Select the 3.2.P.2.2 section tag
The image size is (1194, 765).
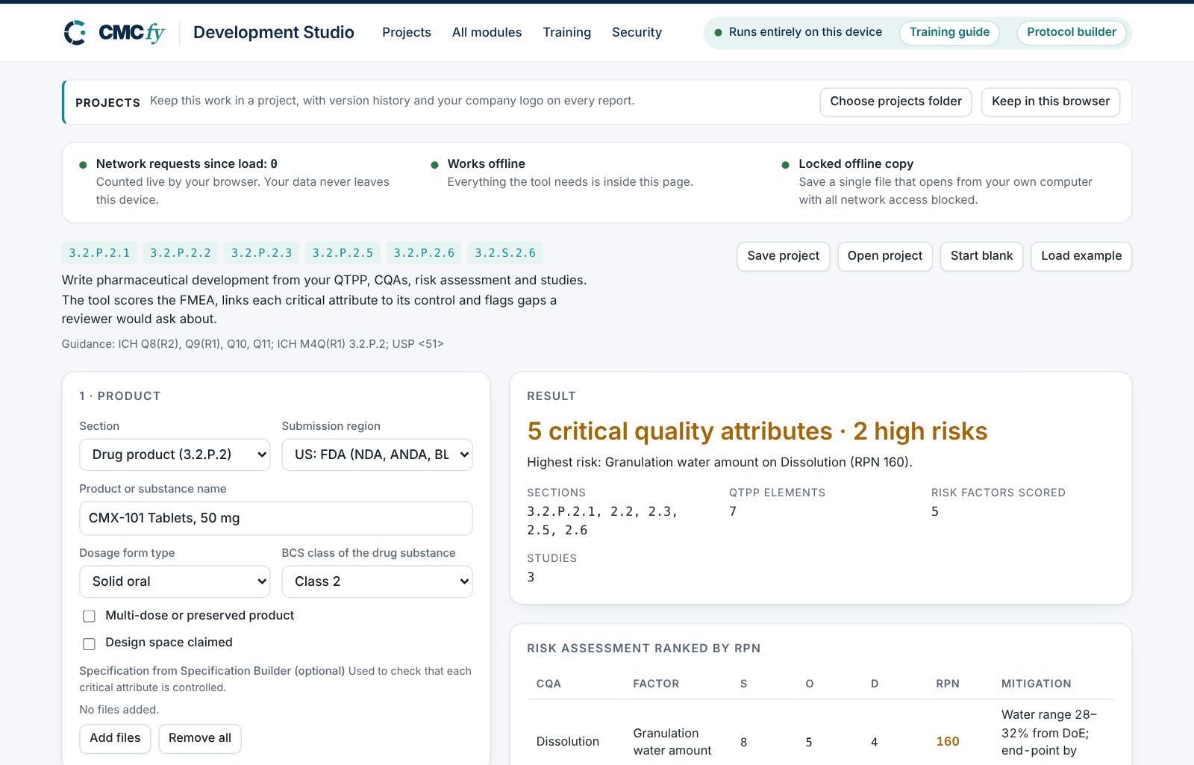[x=181, y=253]
